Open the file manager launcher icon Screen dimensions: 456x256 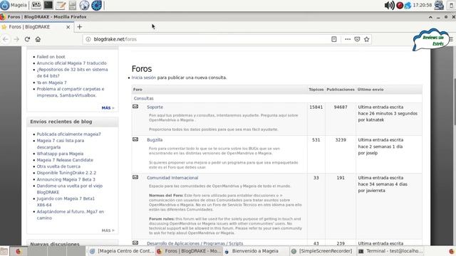pyautogui.click(x=73, y=5)
